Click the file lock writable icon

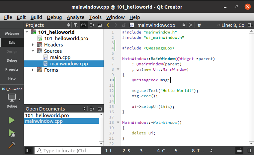pyautogui.click(x=124, y=25)
